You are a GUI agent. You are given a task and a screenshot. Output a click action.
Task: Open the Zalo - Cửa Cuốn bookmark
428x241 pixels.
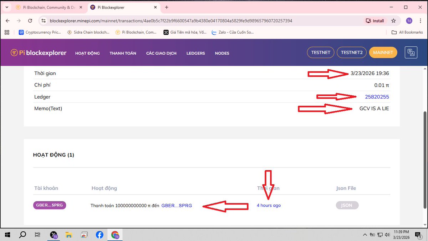coord(233,32)
